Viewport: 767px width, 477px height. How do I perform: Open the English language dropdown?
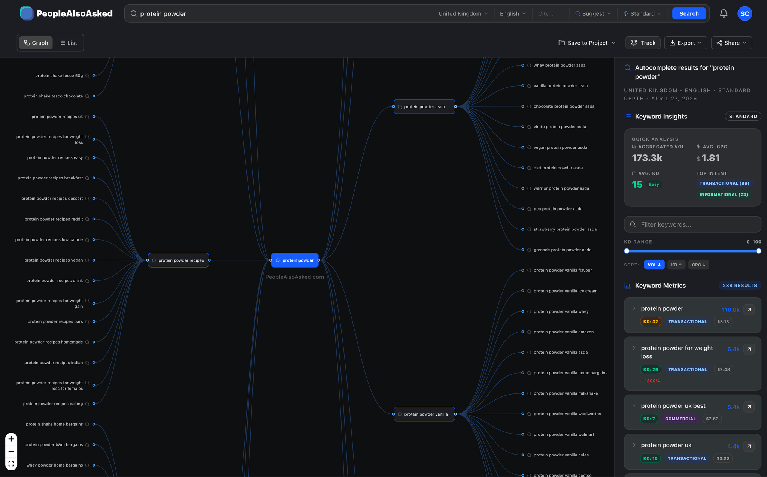[x=513, y=13]
